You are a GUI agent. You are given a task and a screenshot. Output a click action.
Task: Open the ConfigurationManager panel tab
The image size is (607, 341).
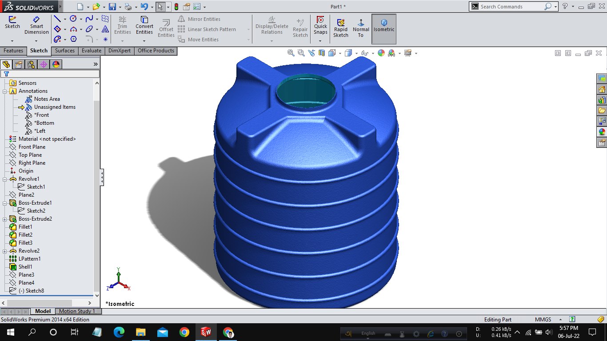31,64
